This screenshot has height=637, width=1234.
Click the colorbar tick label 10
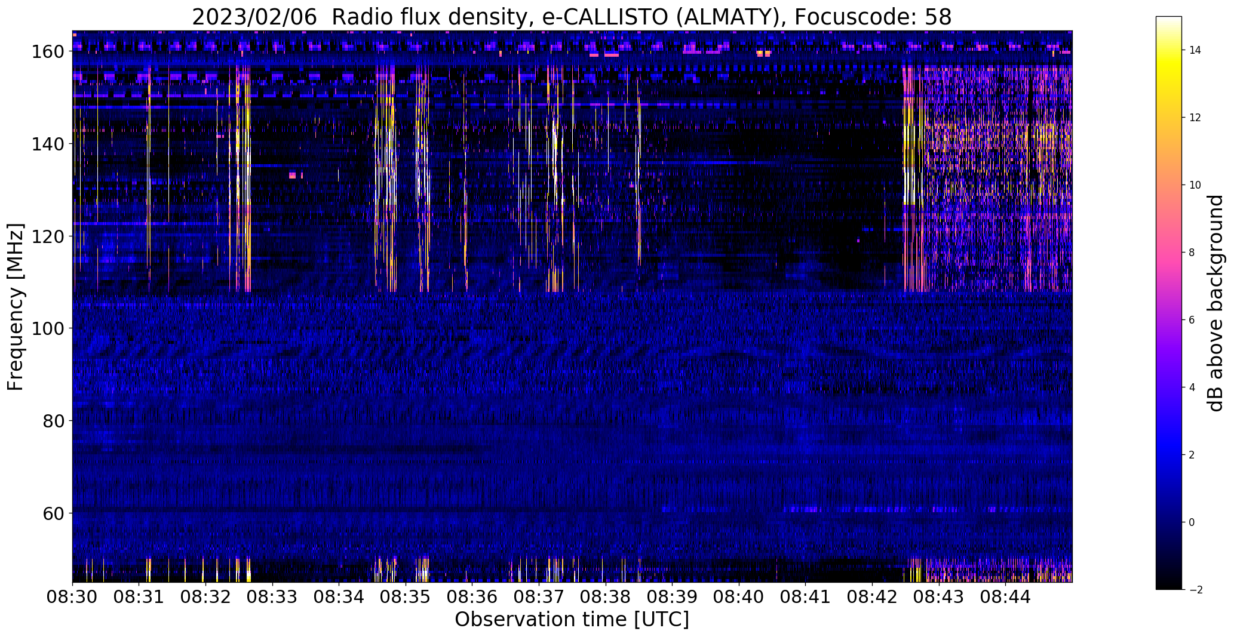tap(1195, 185)
